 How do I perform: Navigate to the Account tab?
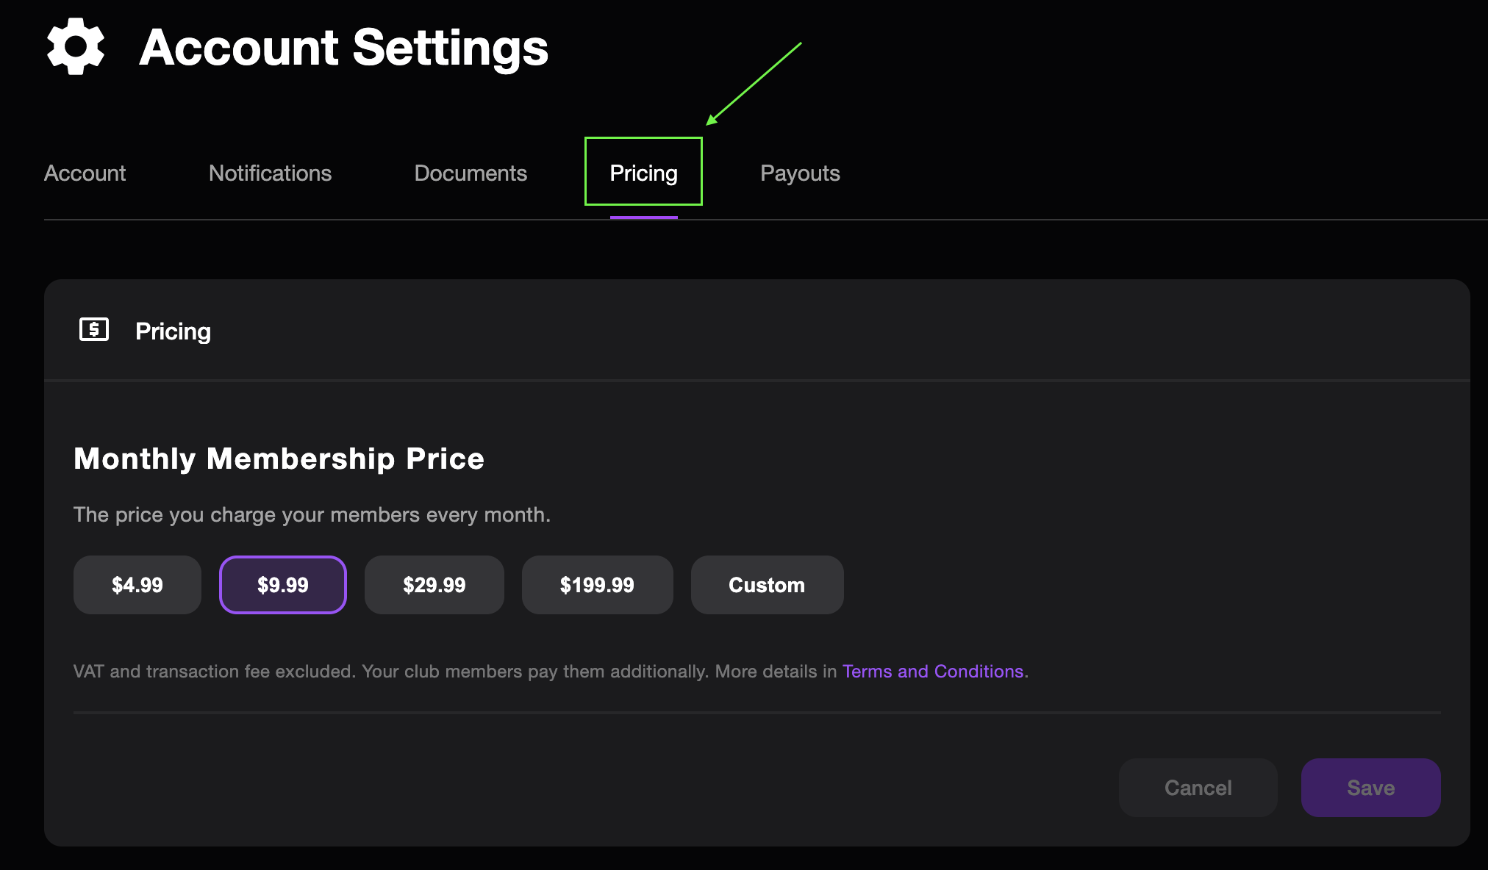point(85,173)
